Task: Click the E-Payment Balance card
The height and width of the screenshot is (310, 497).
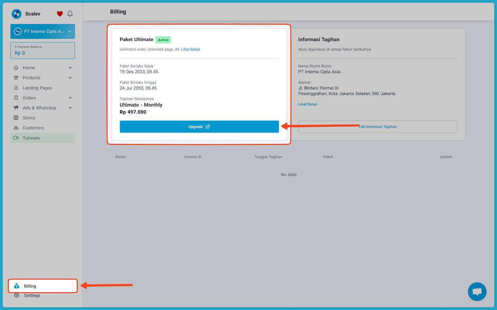Action: (42, 50)
